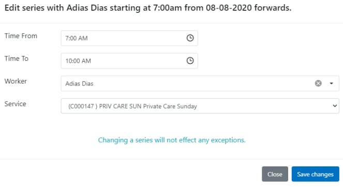
Task: Open the clock picker for Time From
Action: pos(190,38)
